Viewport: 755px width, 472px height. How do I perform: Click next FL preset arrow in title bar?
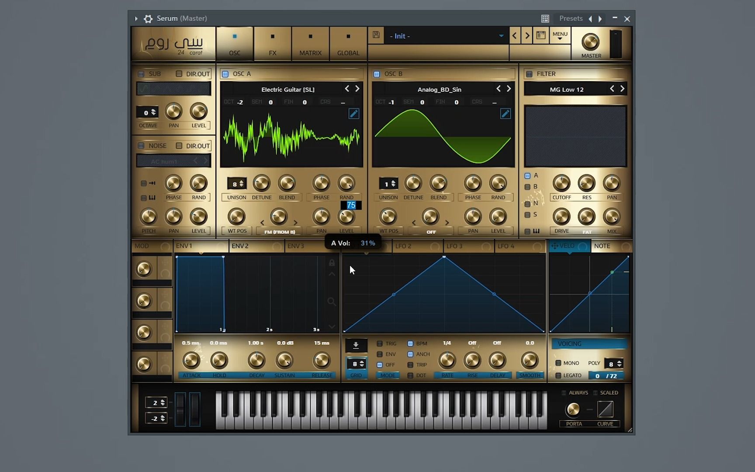tap(600, 19)
